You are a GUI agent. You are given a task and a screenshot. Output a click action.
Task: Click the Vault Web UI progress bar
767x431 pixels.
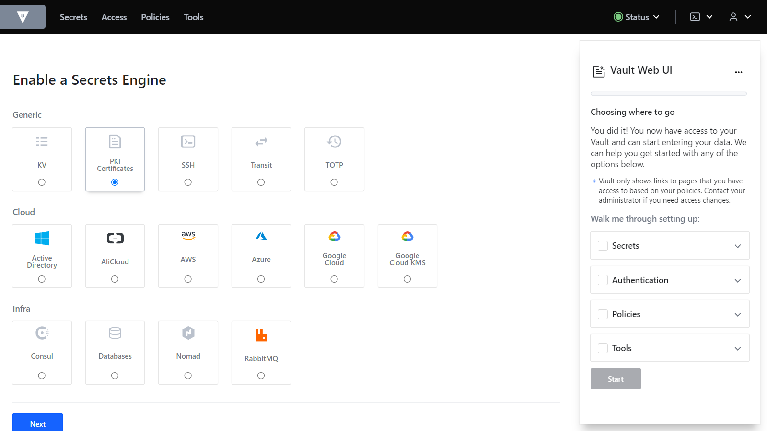click(668, 94)
